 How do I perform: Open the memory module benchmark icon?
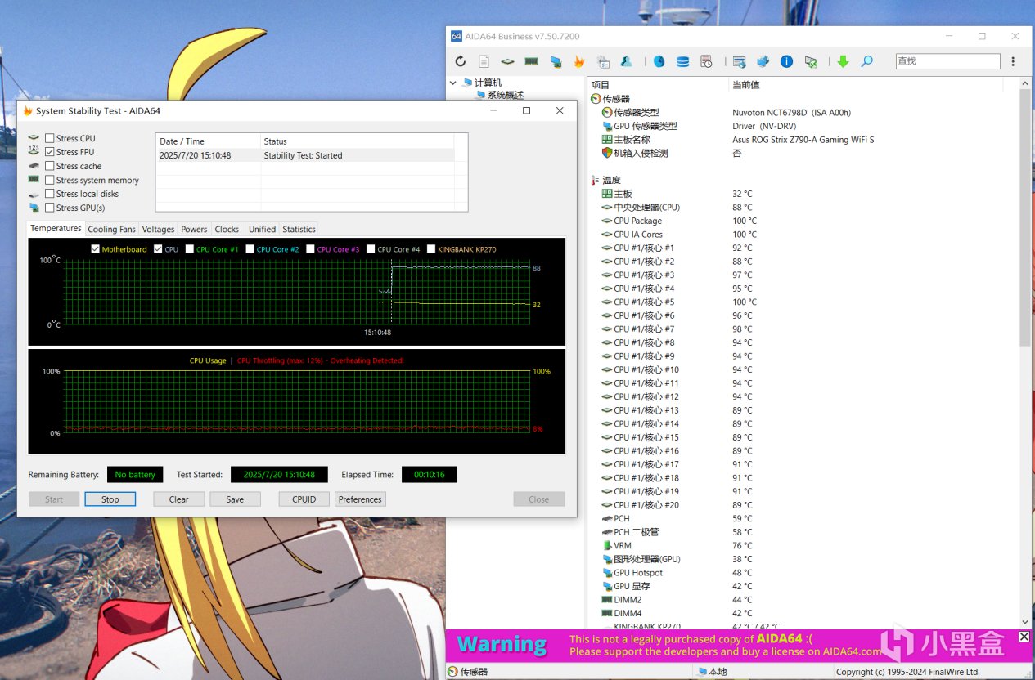coord(531,61)
